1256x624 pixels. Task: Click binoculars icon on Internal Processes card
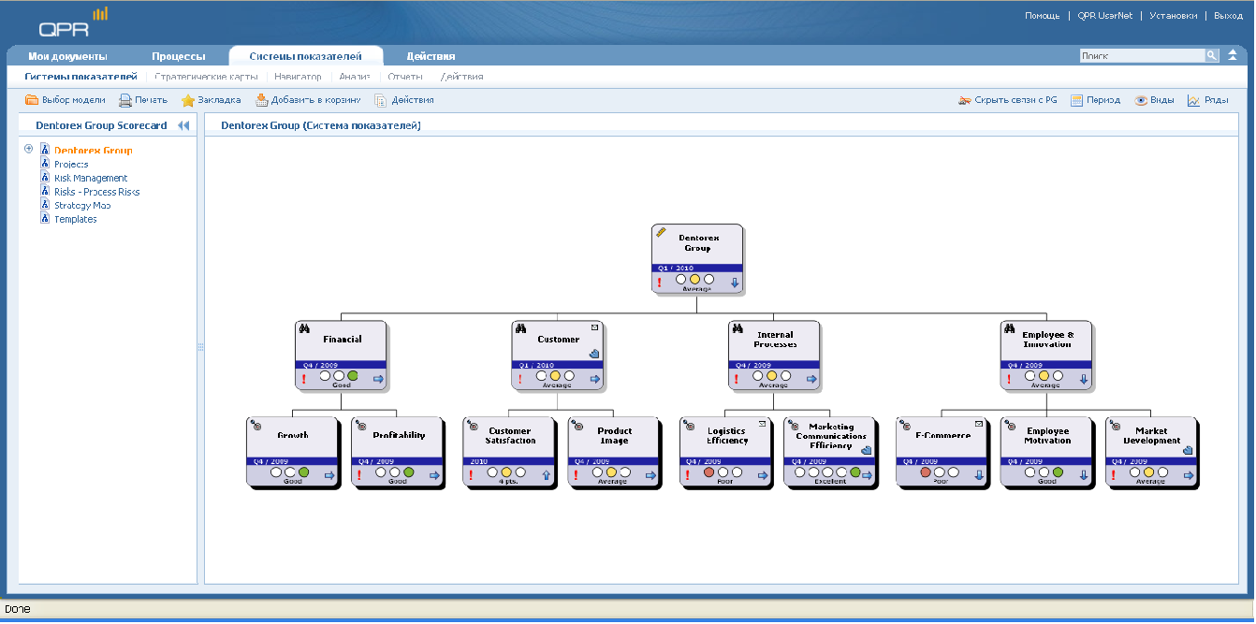[738, 329]
